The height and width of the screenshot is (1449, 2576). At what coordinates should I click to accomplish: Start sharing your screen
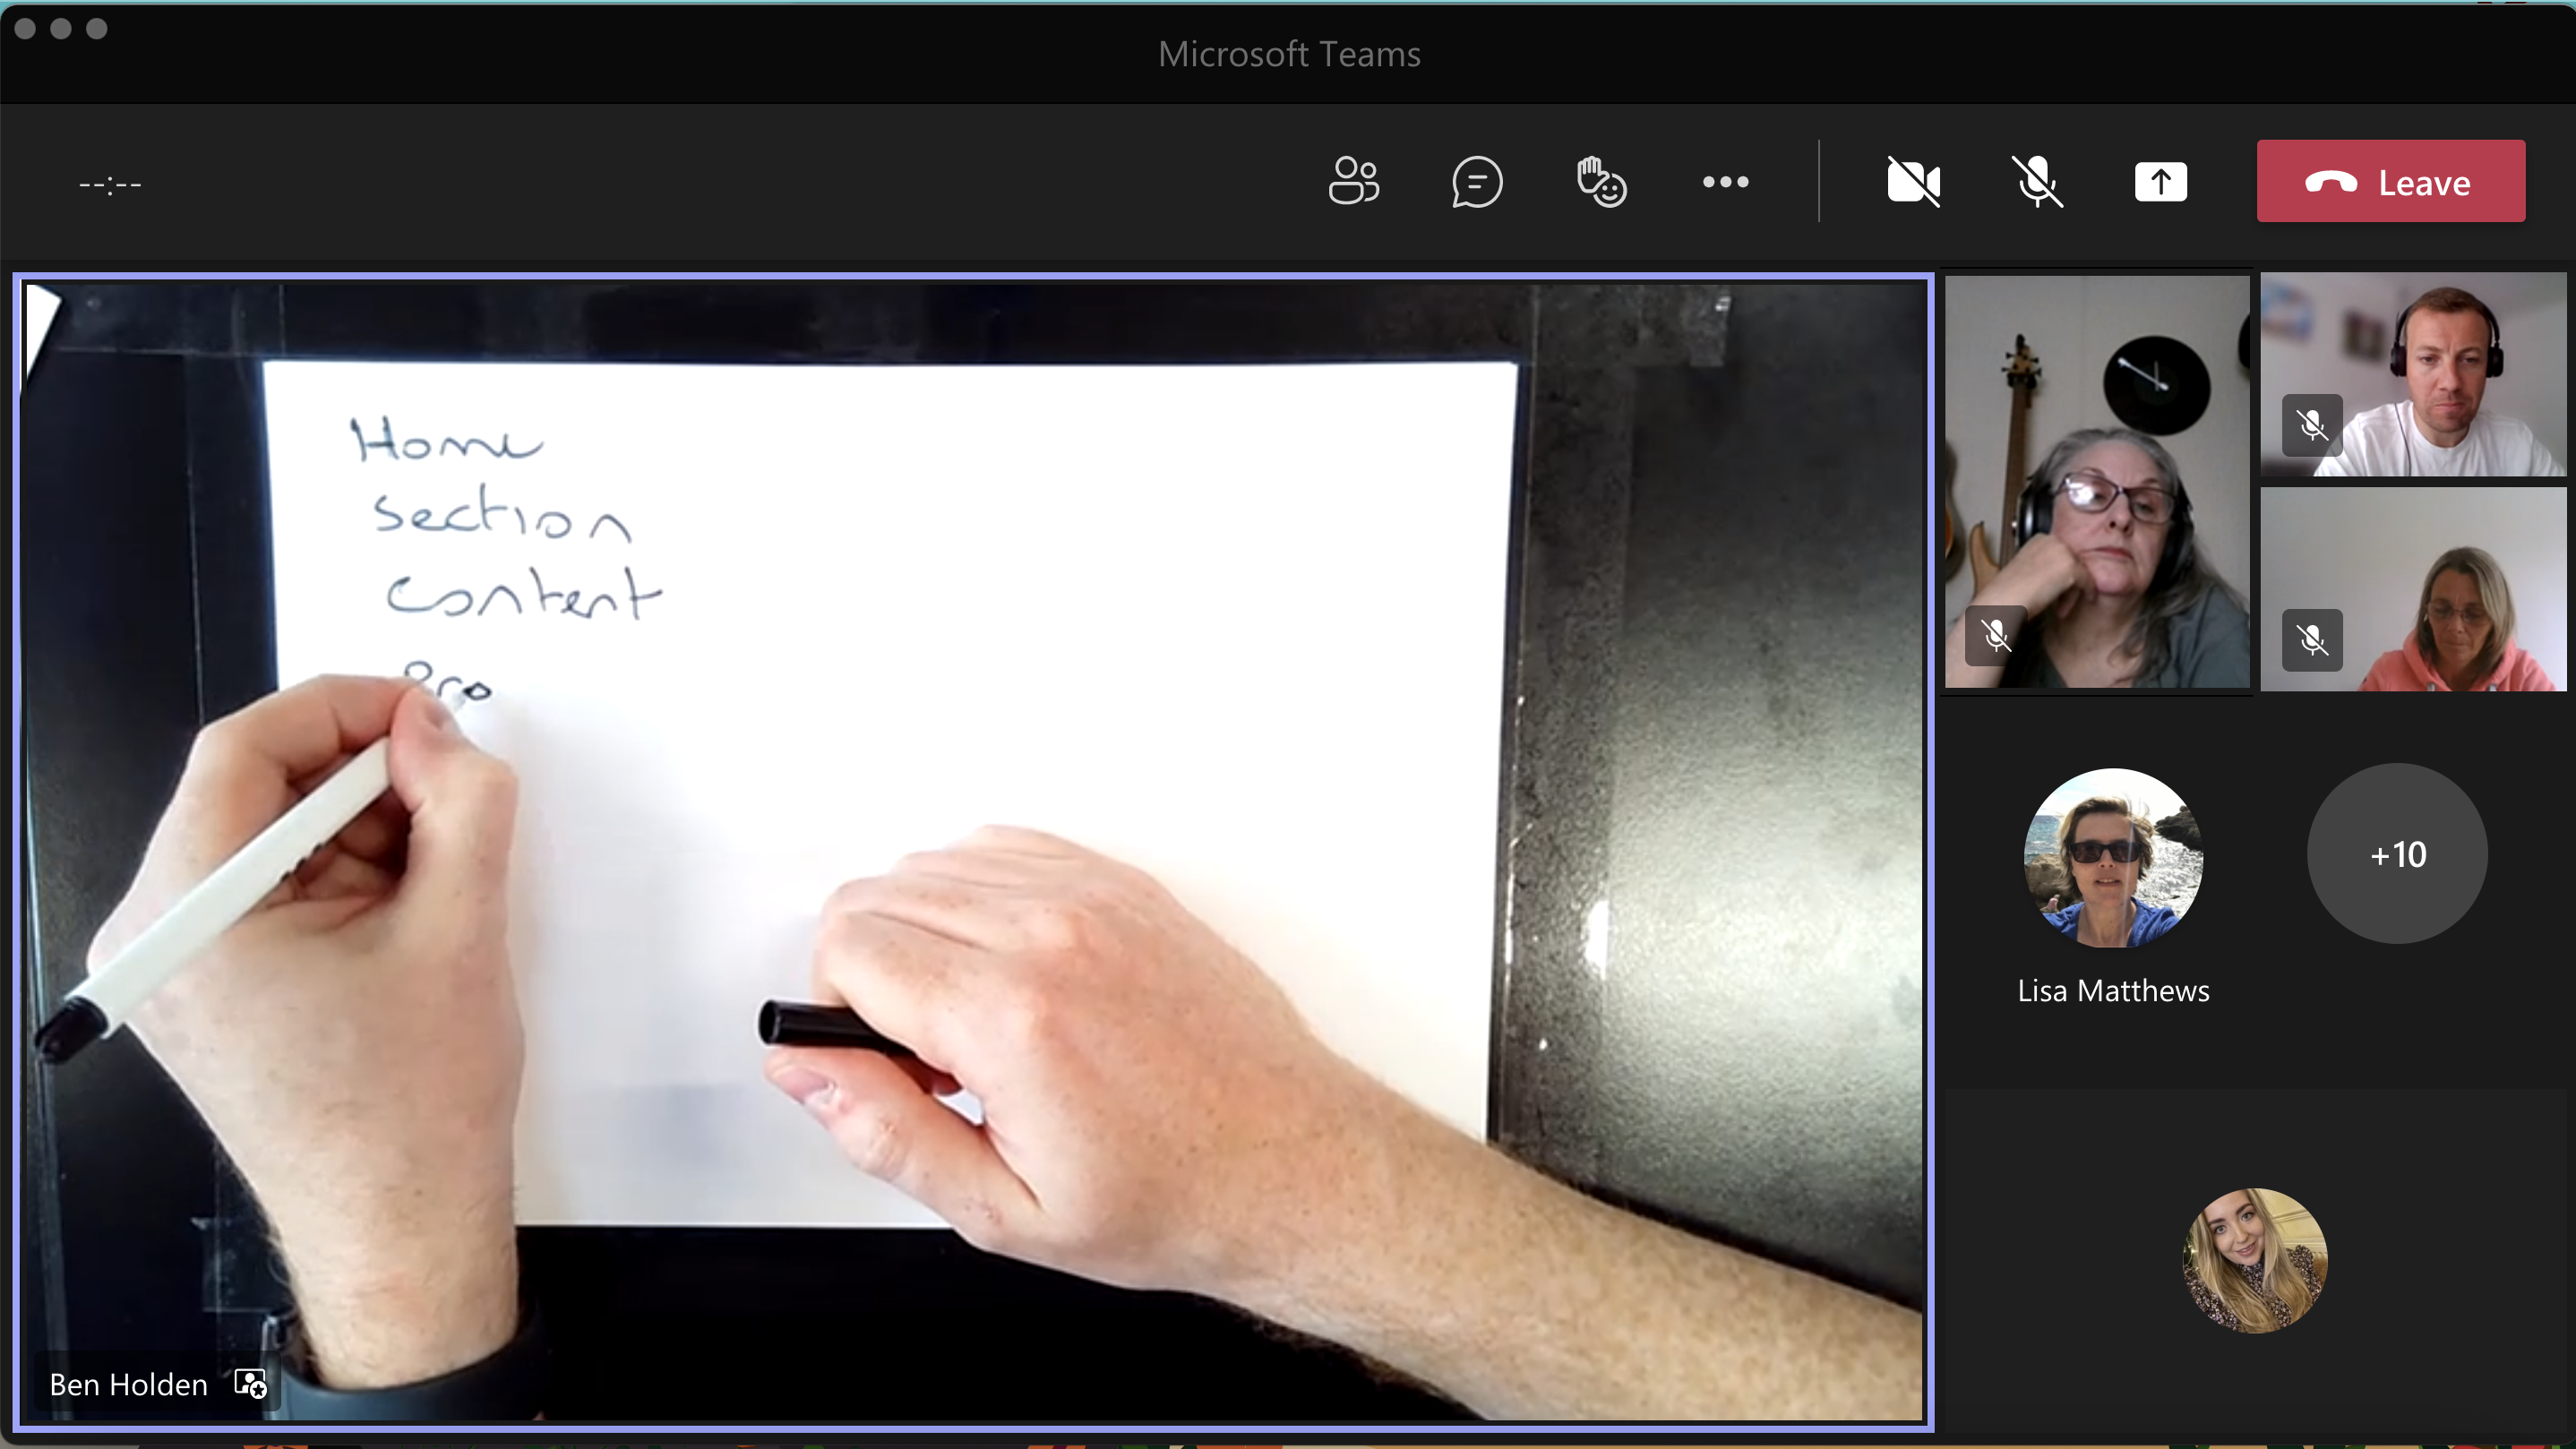click(x=2161, y=182)
